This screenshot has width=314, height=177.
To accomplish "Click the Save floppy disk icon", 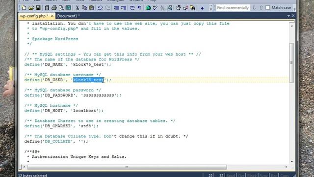I will pos(38,8).
